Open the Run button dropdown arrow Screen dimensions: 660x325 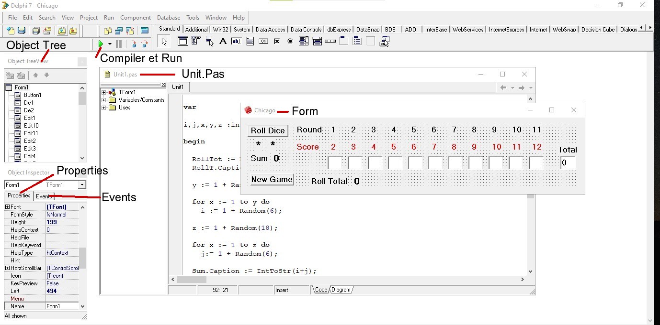point(110,44)
